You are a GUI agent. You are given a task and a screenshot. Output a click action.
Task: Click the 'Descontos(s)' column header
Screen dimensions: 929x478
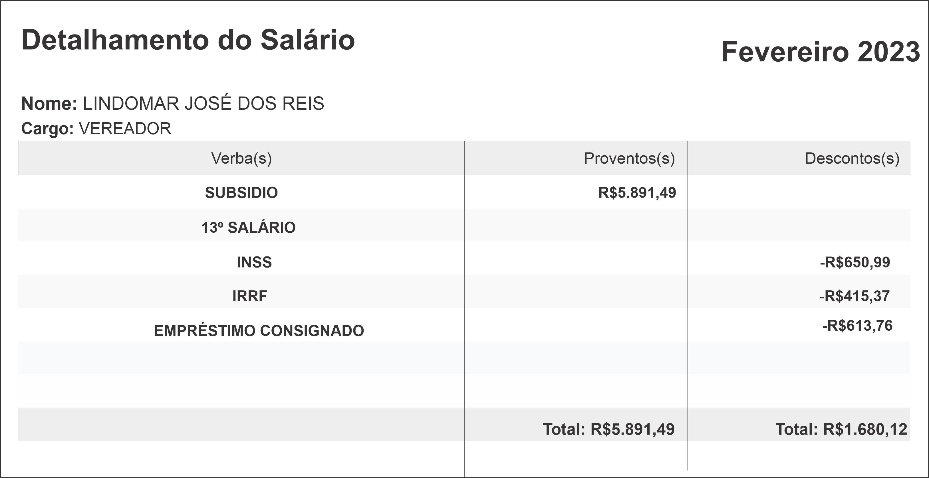pyautogui.click(x=852, y=158)
